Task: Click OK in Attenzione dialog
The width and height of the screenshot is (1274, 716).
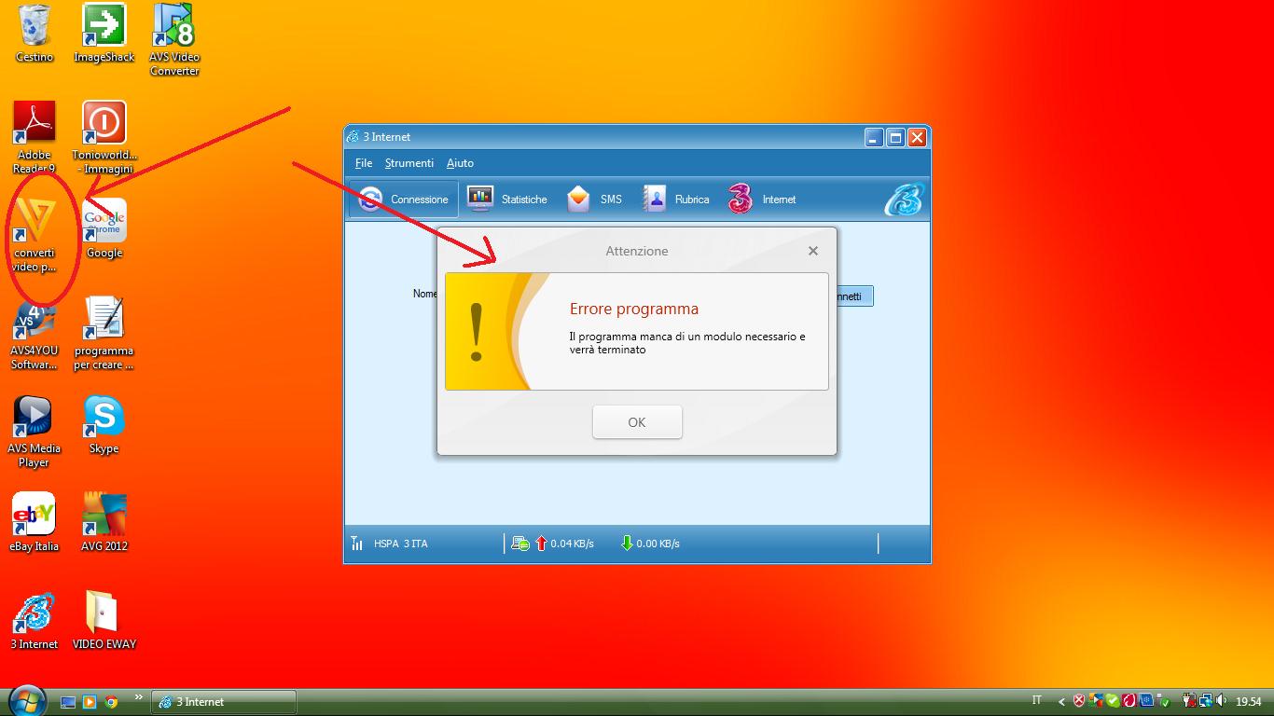Action: coord(637,422)
